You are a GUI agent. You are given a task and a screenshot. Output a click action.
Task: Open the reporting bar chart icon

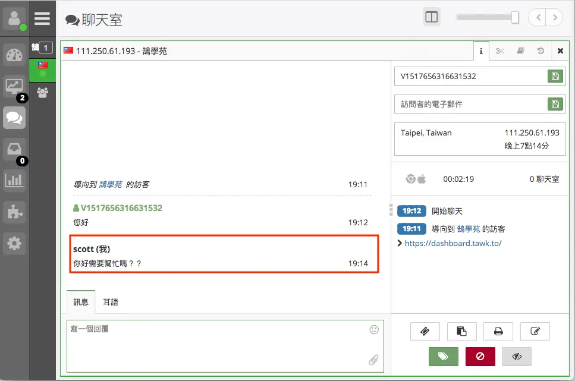coord(14,181)
